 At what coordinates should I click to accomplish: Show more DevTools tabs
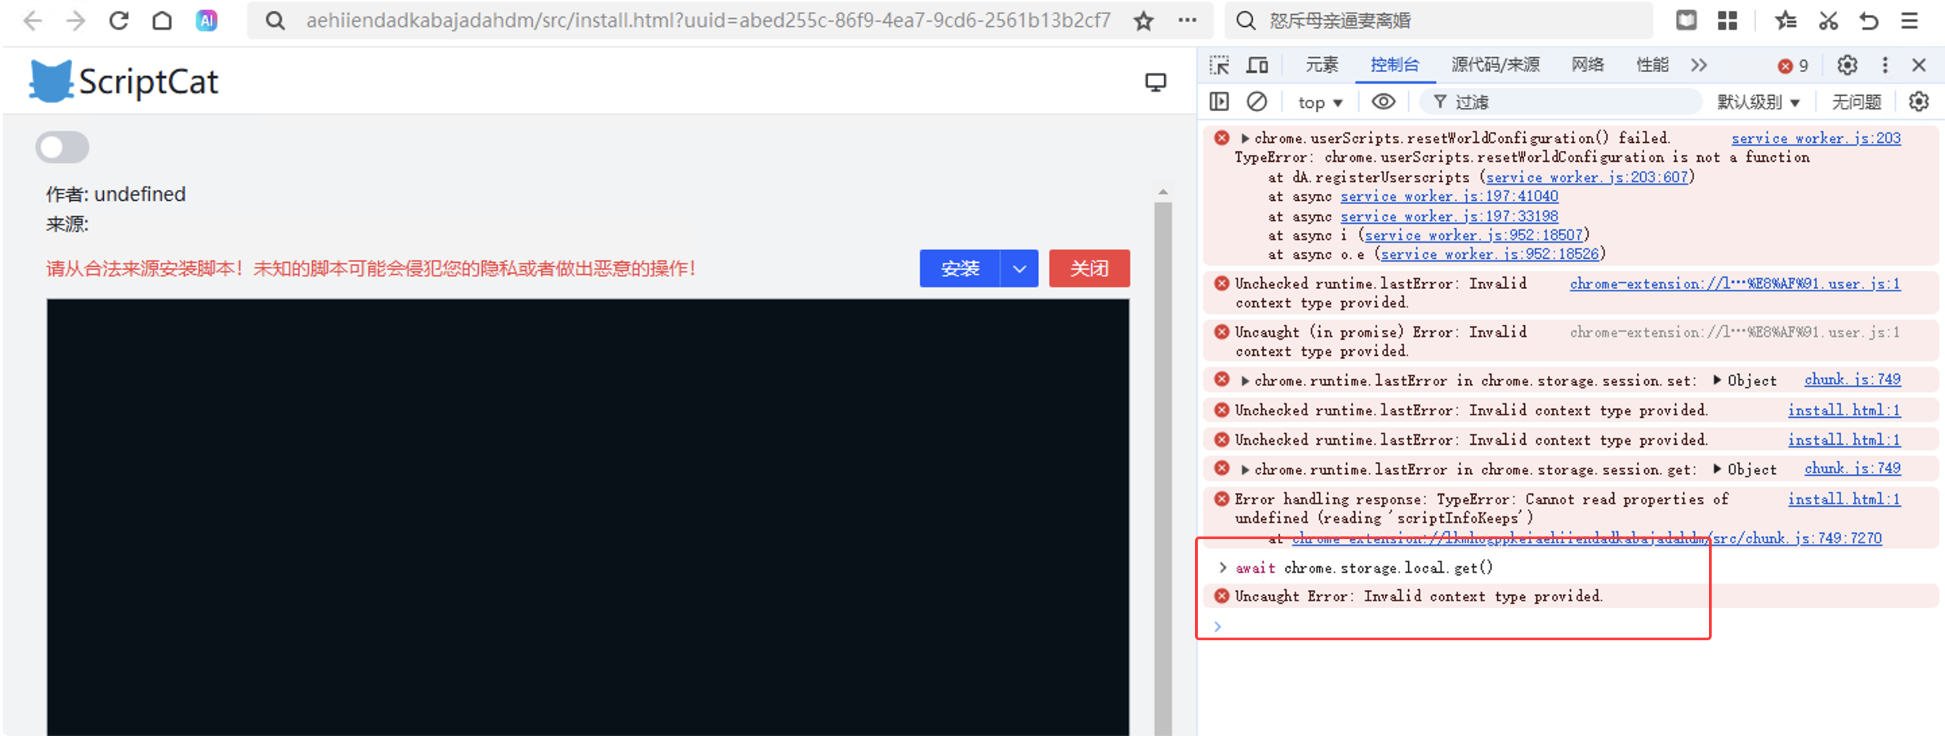click(x=1699, y=65)
